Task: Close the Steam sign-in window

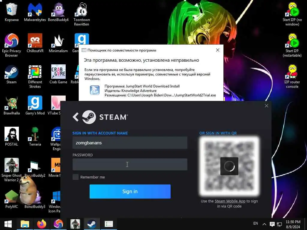Action: pos(267,106)
